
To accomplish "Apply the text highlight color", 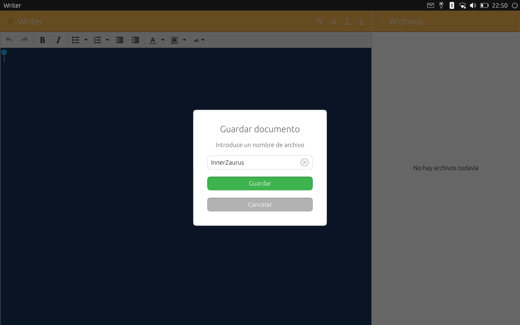I will [x=174, y=40].
